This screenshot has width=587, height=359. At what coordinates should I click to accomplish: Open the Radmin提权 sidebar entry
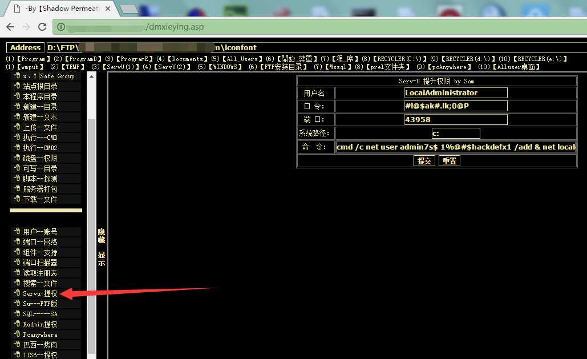coord(40,324)
